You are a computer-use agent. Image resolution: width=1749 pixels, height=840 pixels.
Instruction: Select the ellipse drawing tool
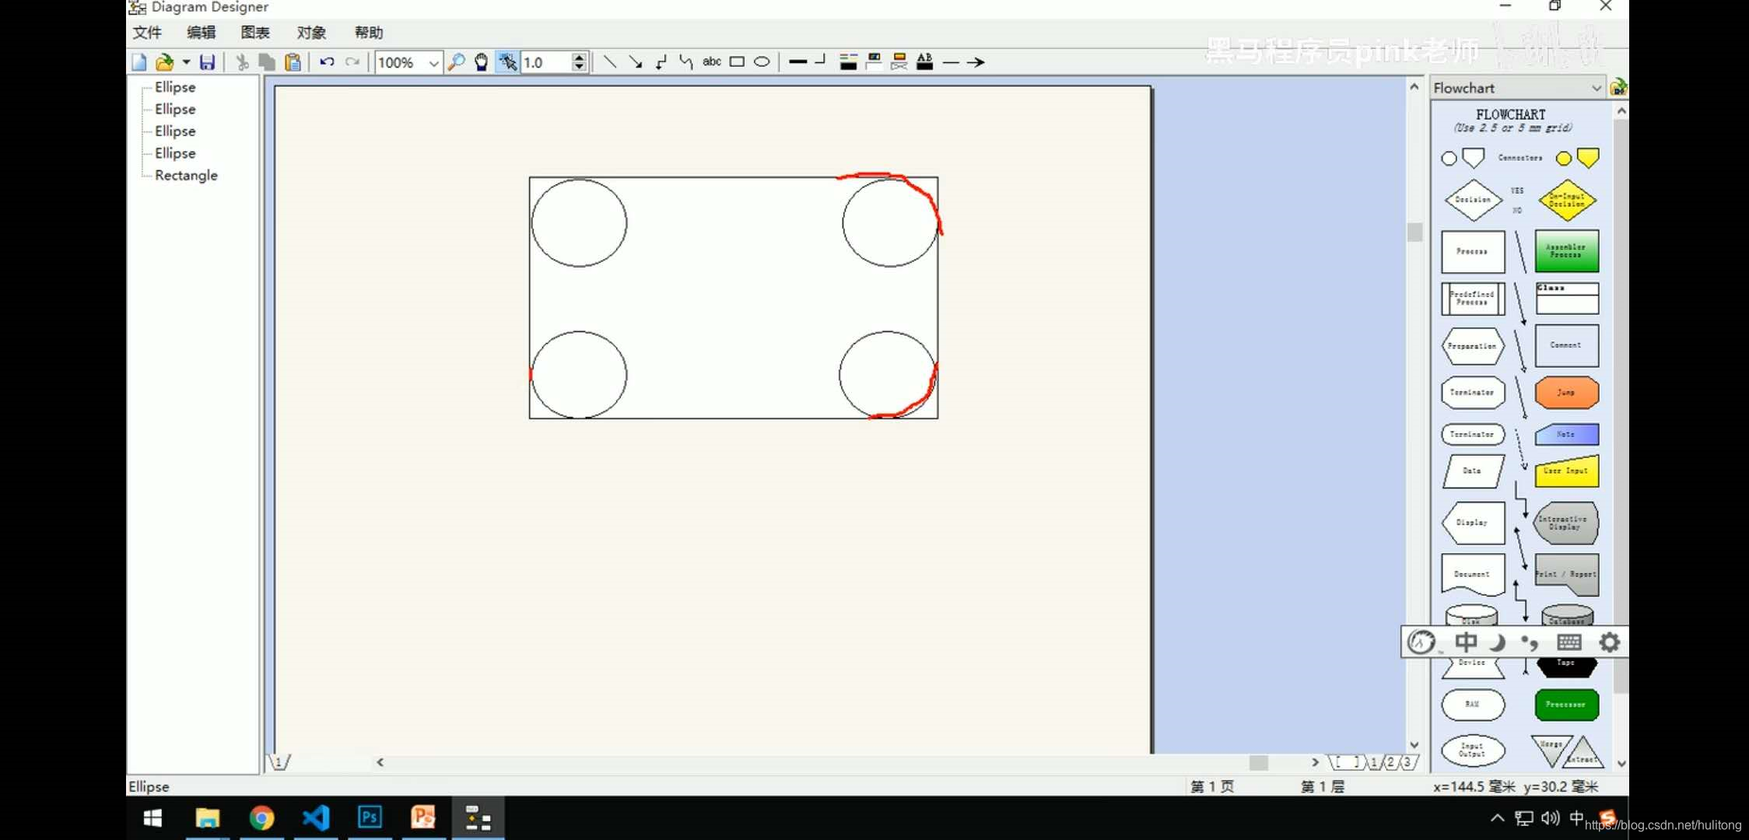coord(762,62)
